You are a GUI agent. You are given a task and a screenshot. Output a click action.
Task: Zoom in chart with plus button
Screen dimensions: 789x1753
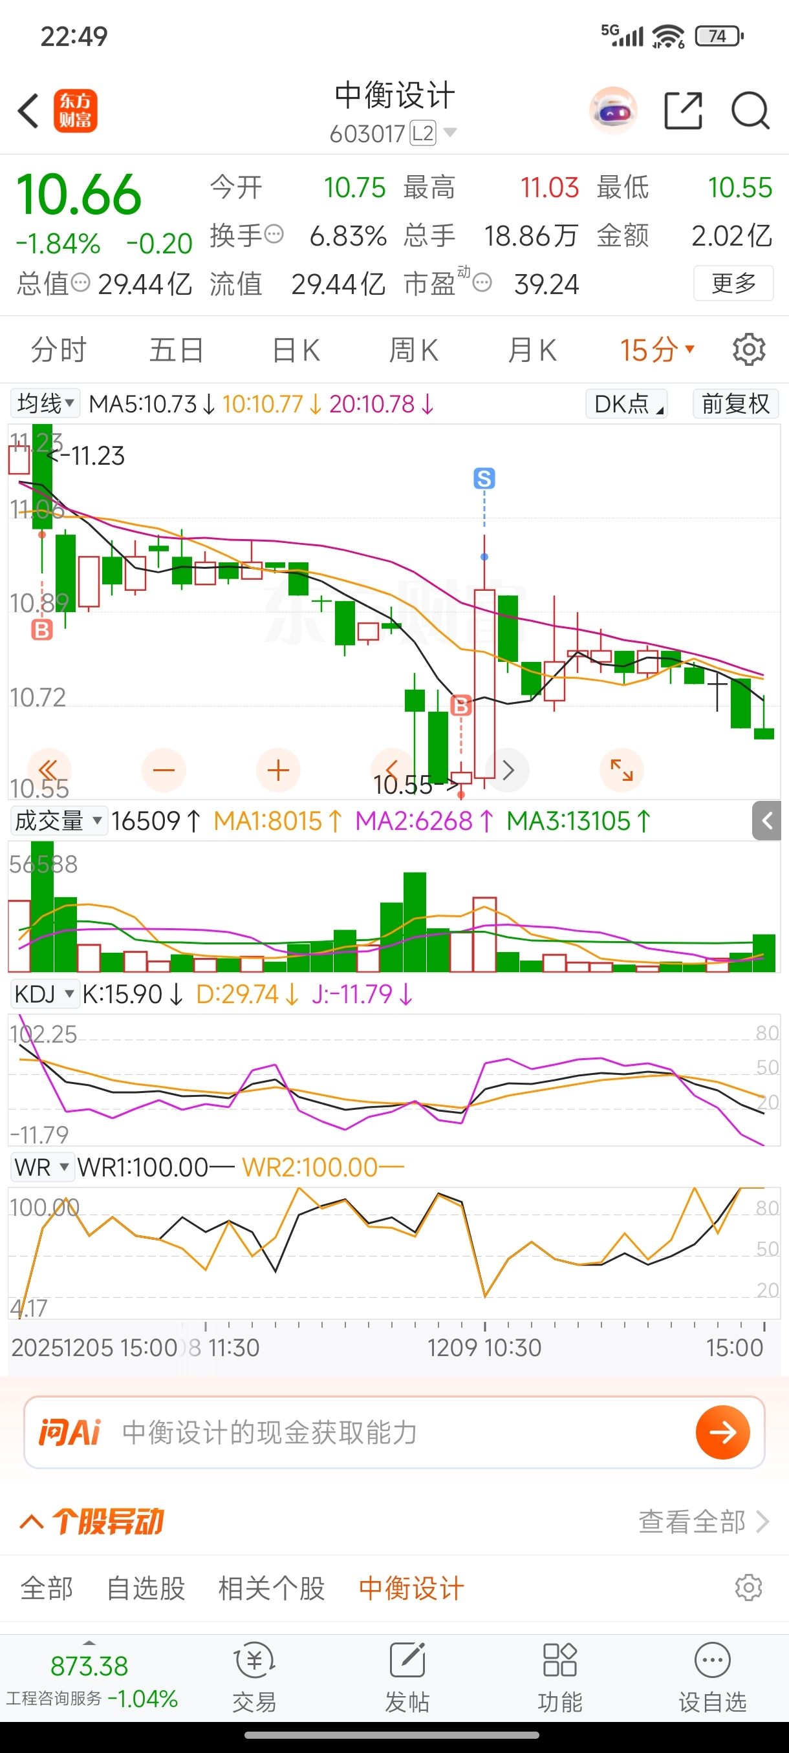tap(277, 770)
